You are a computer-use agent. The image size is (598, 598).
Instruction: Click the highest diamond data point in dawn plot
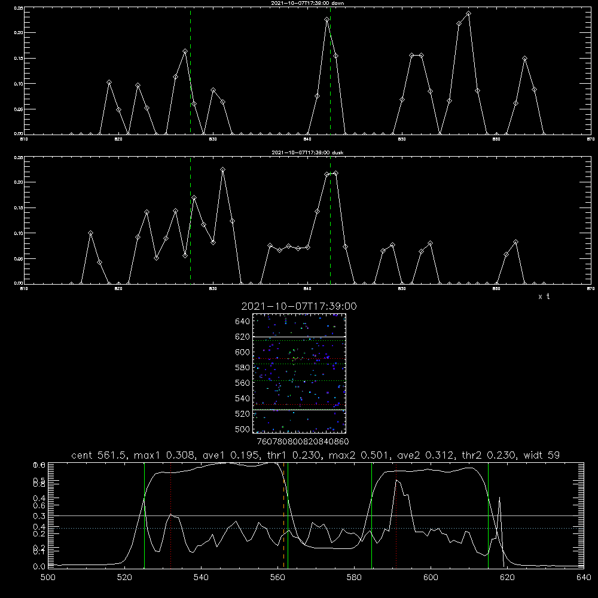click(x=468, y=14)
